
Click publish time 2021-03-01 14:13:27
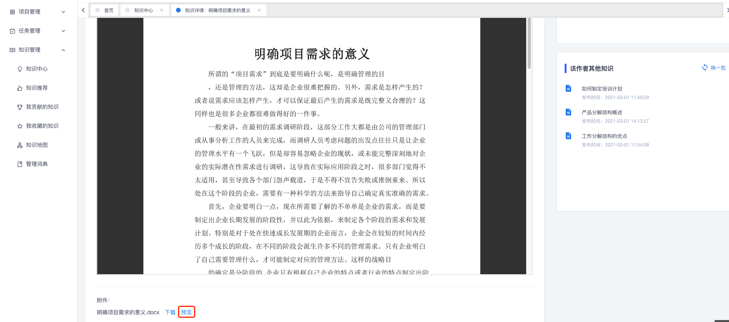627,121
